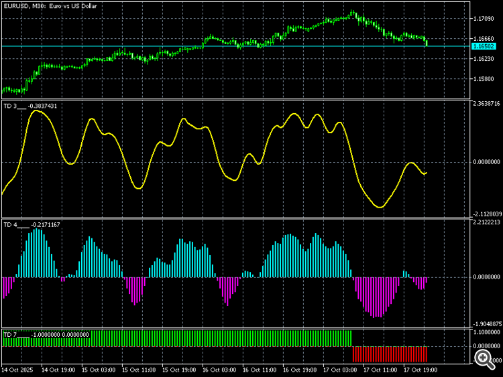Click the '17 Oct 19:00' time axis label
Screen dimensions: 503x377
(421, 370)
